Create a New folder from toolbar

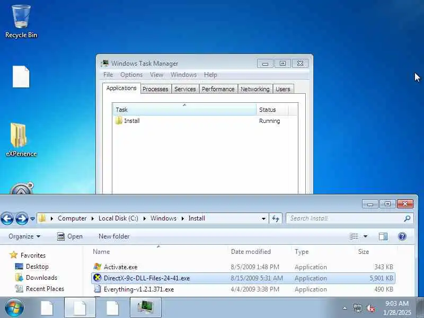[x=114, y=236]
